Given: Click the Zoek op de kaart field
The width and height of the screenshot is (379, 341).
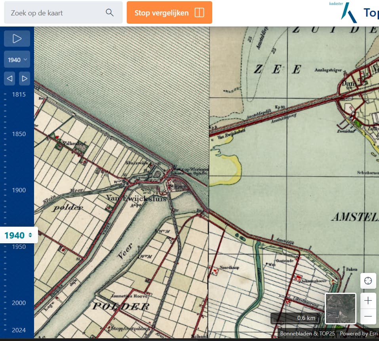Looking at the screenshot, I should point(55,13).
